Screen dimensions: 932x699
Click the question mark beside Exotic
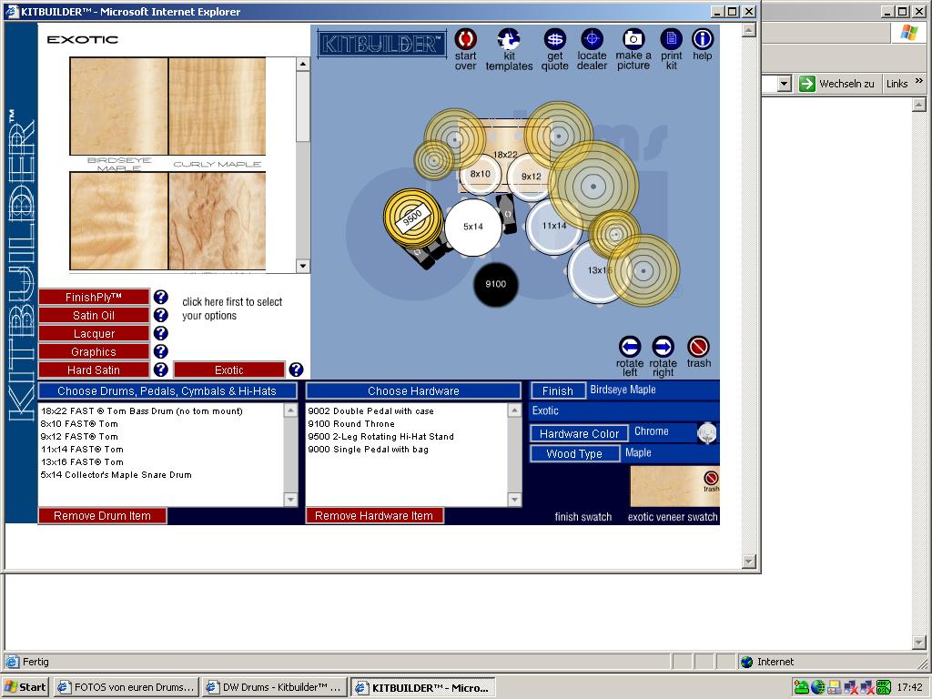pos(296,370)
